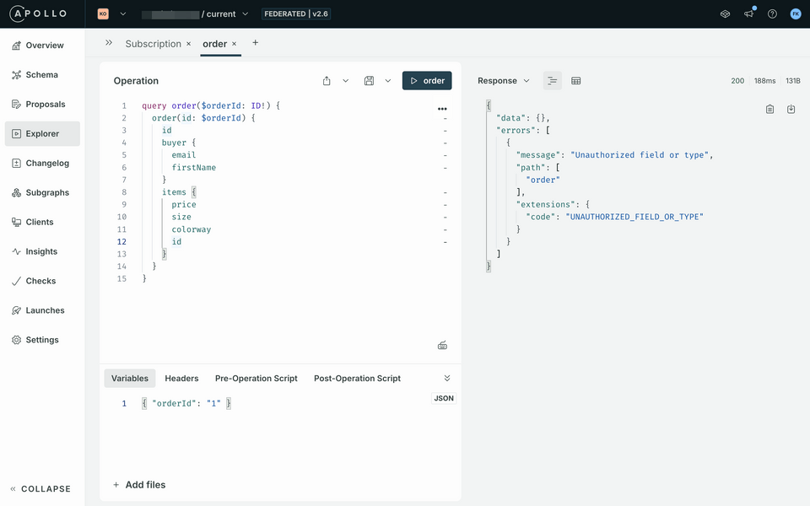The image size is (810, 506).
Task: Click Add files link
Action: [139, 485]
